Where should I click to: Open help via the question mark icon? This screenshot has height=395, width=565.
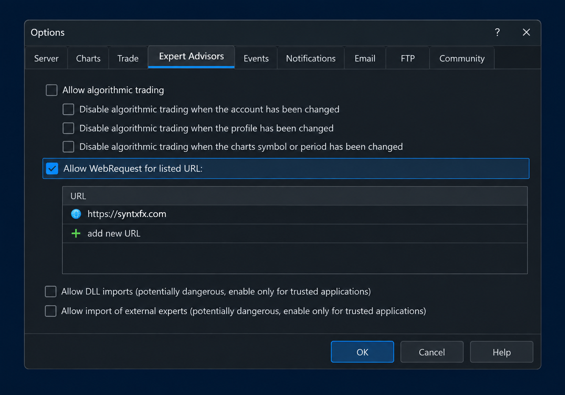pos(497,32)
